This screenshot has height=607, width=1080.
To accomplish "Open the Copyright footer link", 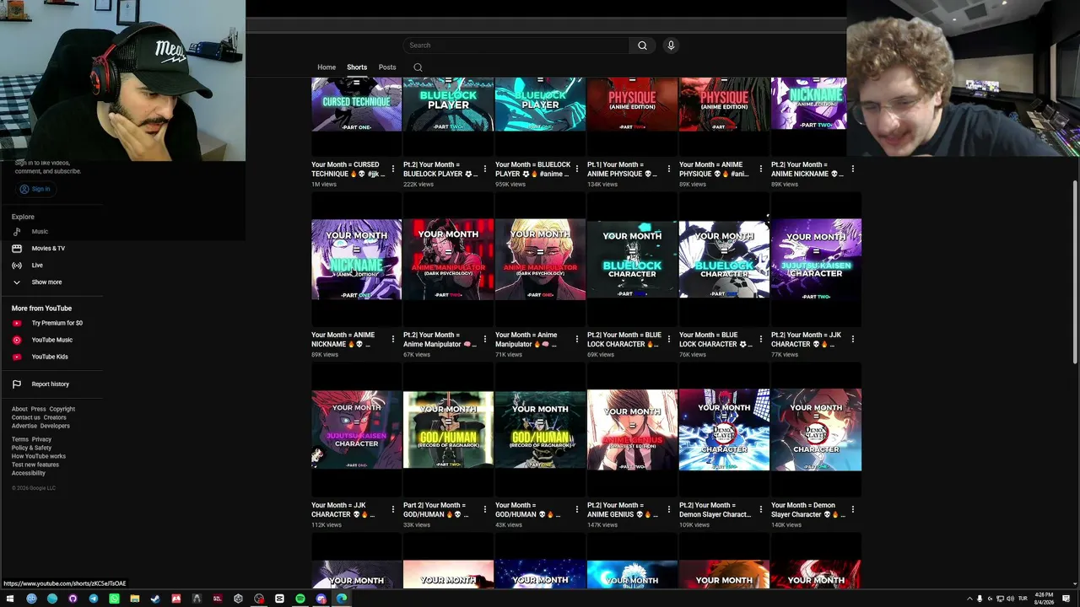I will (62, 409).
